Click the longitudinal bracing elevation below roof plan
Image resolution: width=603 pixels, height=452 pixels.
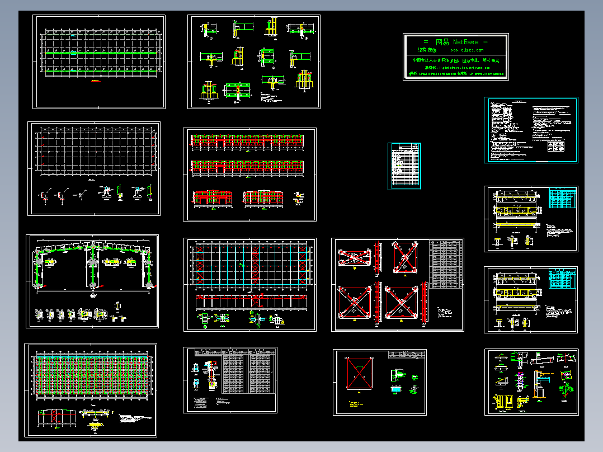[251, 303]
